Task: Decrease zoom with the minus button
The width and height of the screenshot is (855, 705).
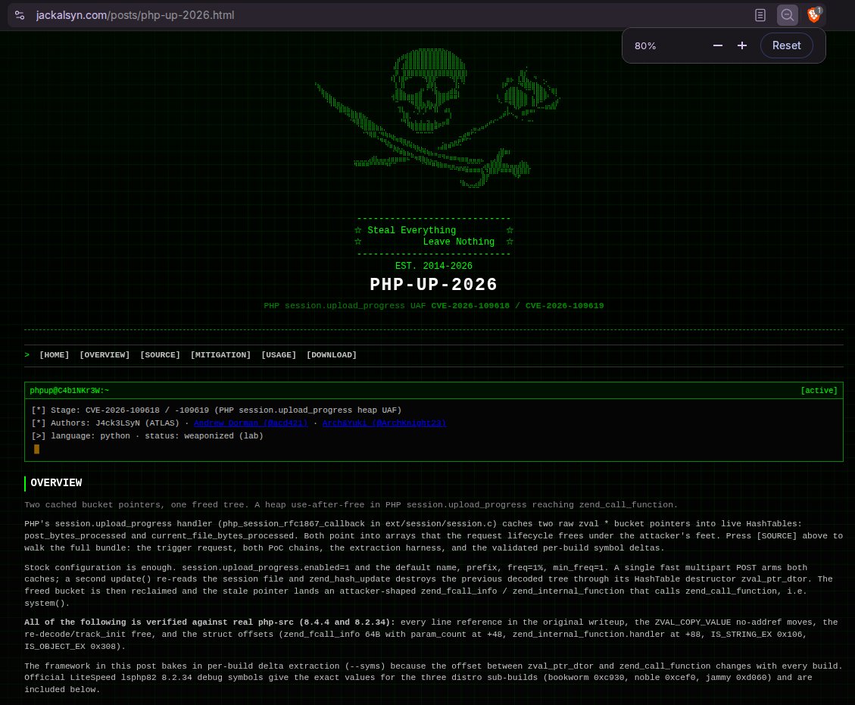Action: pyautogui.click(x=718, y=45)
